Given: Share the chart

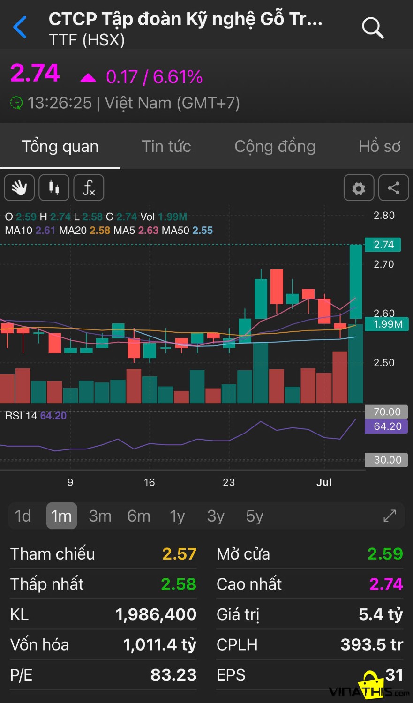Looking at the screenshot, I should click(393, 188).
